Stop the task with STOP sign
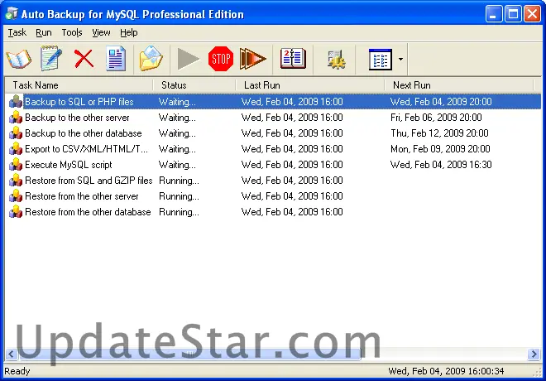The height and width of the screenshot is (381, 546). pos(221,59)
